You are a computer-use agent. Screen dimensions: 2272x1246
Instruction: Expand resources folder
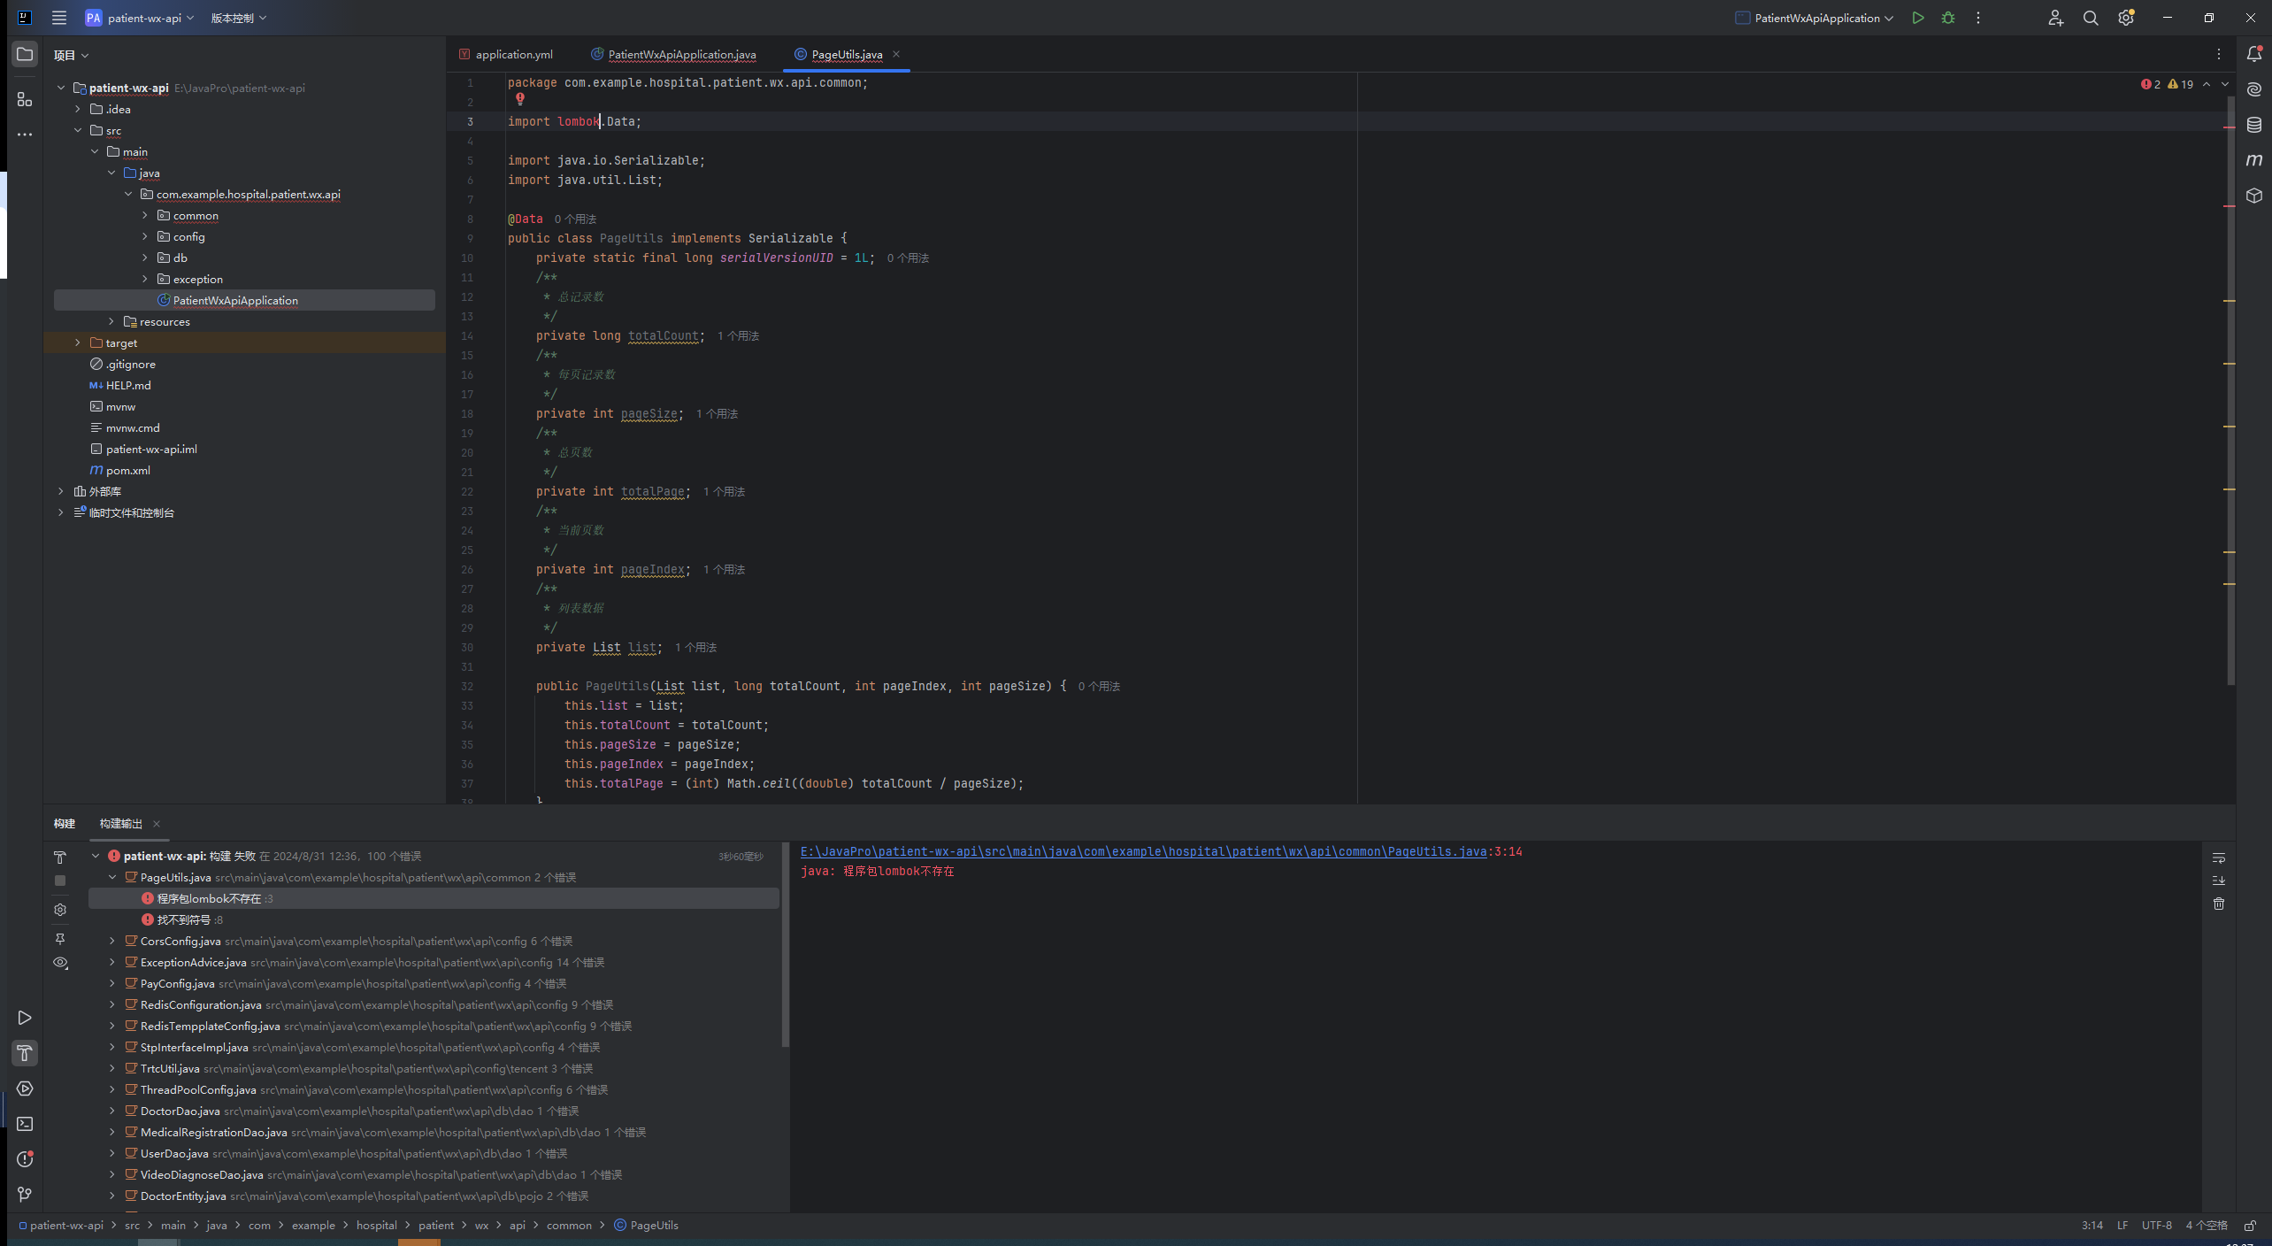click(111, 322)
